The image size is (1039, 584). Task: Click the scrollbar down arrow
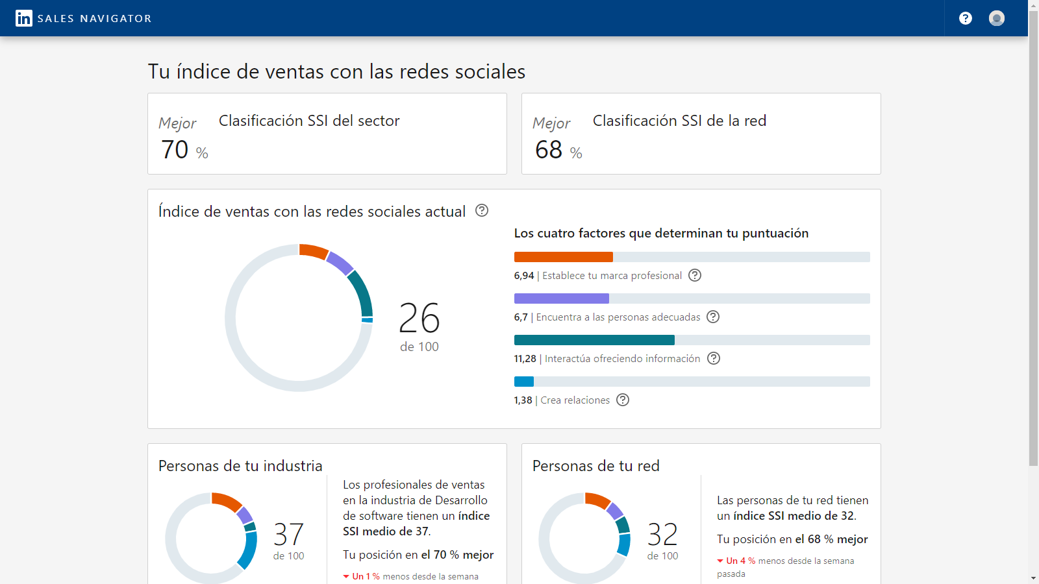1033,578
